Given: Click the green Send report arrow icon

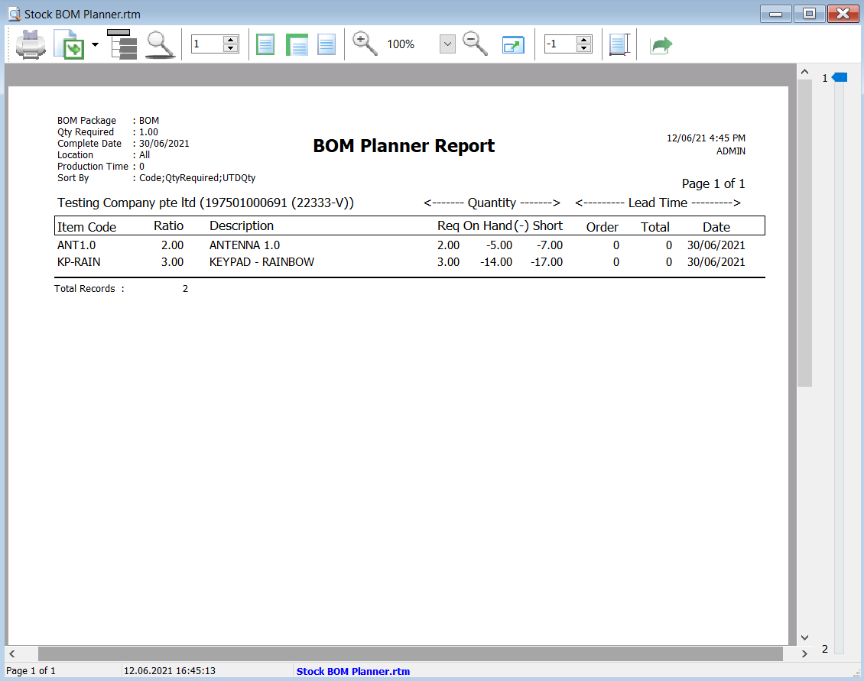Looking at the screenshot, I should [x=660, y=44].
